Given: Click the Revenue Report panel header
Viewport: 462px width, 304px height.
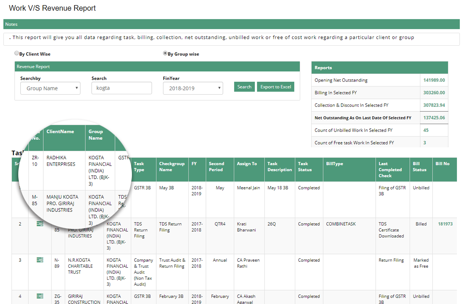Looking at the screenshot, I should (157, 67).
